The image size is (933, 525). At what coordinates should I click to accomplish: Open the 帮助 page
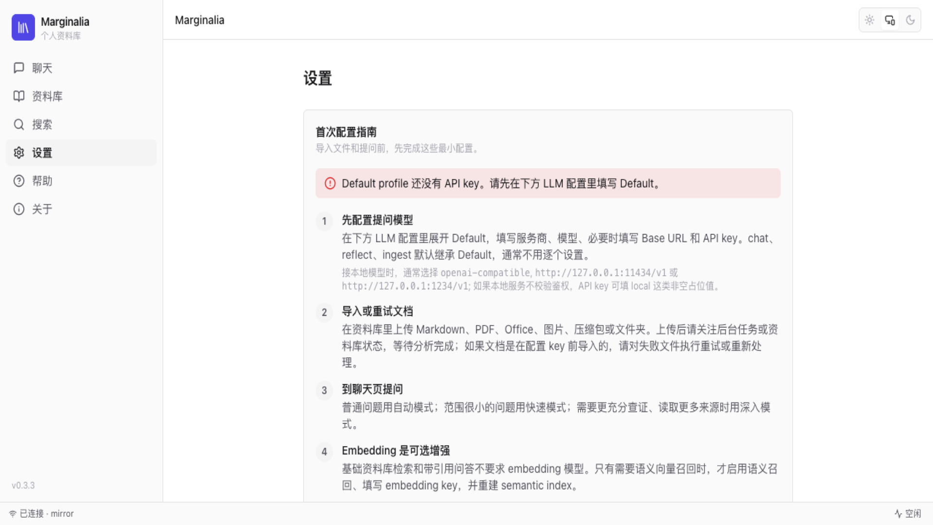(81, 181)
